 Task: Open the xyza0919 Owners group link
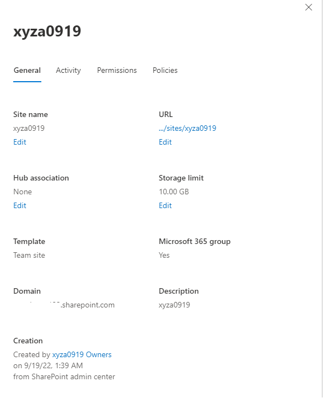click(x=82, y=354)
